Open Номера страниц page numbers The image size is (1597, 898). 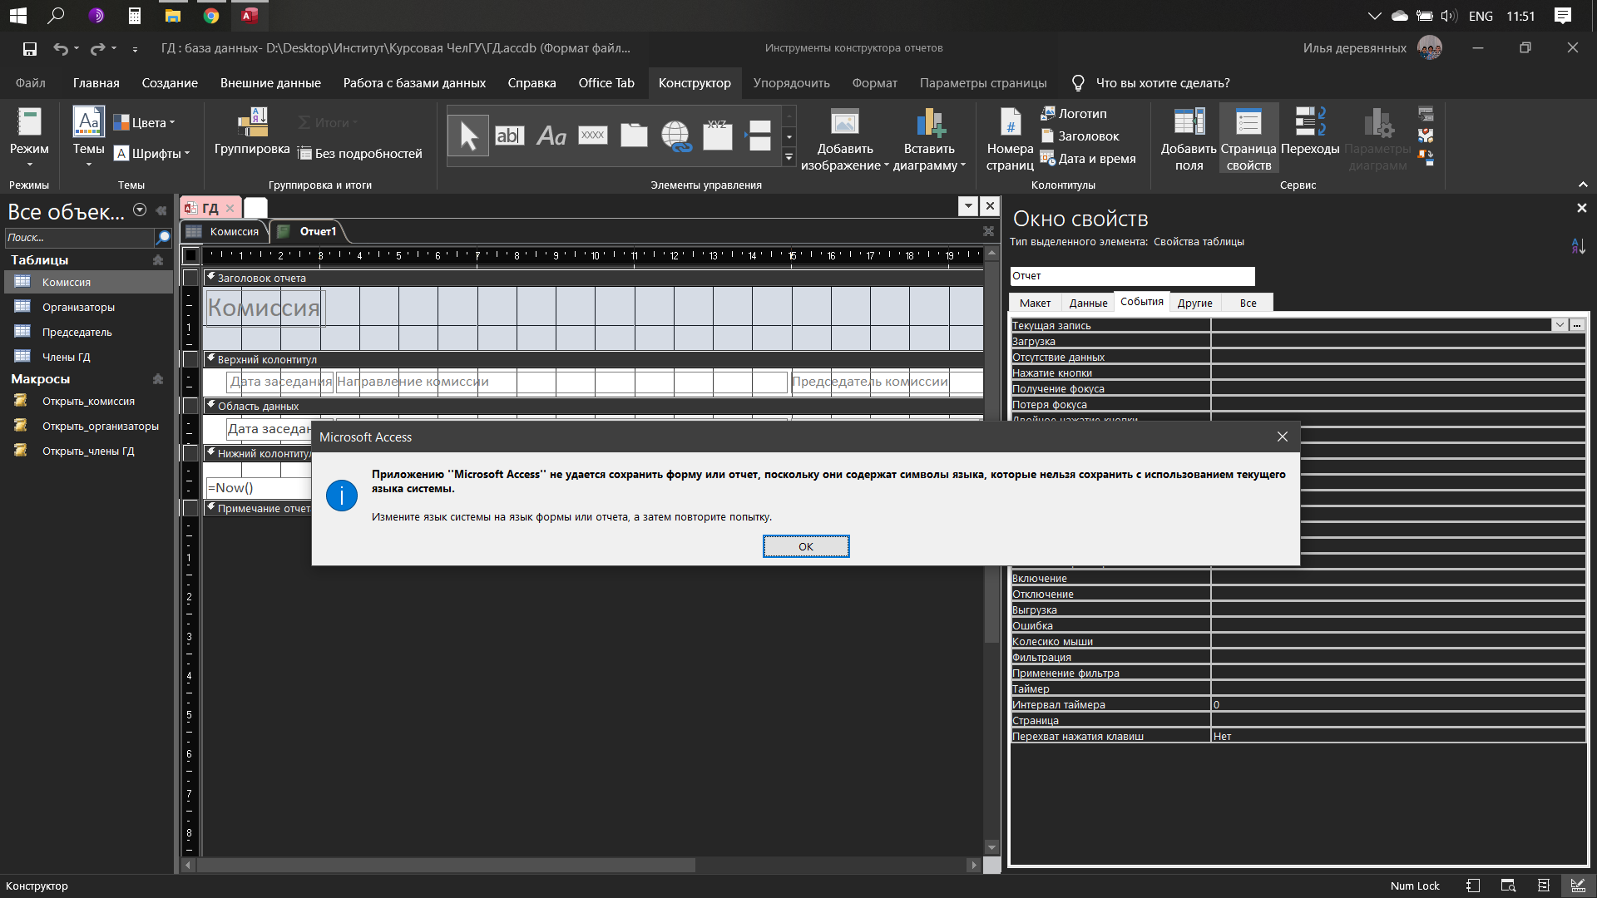click(x=1010, y=139)
